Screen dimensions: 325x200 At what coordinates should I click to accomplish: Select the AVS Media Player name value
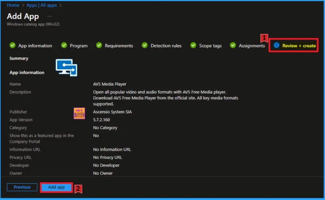(109, 84)
